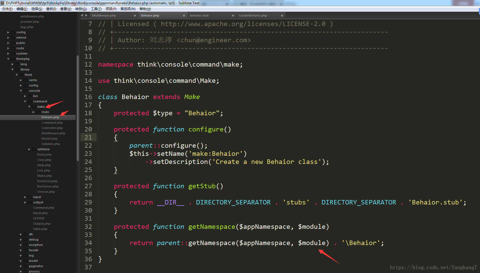Click the Sublime Text icon in title bar
This screenshot has height=273, width=480.
(3, 3)
